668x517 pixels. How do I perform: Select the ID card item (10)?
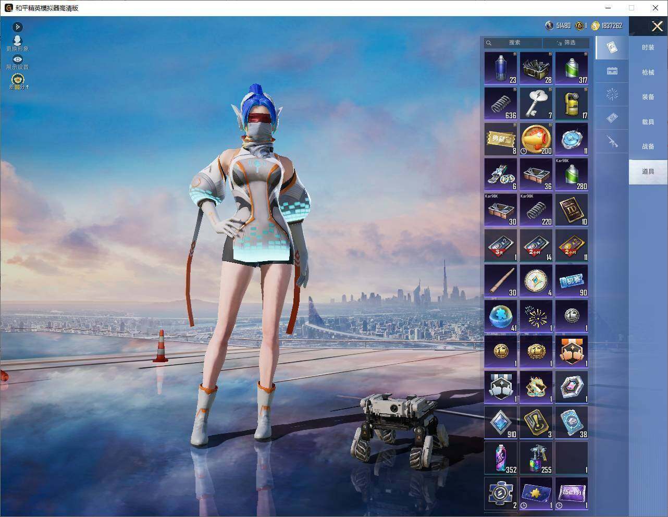click(572, 210)
